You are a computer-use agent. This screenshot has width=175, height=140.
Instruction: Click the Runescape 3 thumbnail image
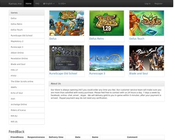(x=107, y=58)
